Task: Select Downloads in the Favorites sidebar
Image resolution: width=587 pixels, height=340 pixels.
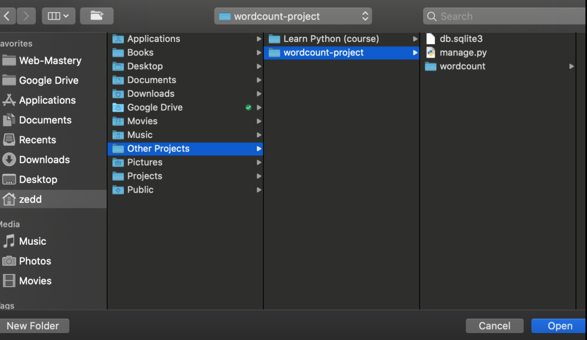Action: (44, 159)
